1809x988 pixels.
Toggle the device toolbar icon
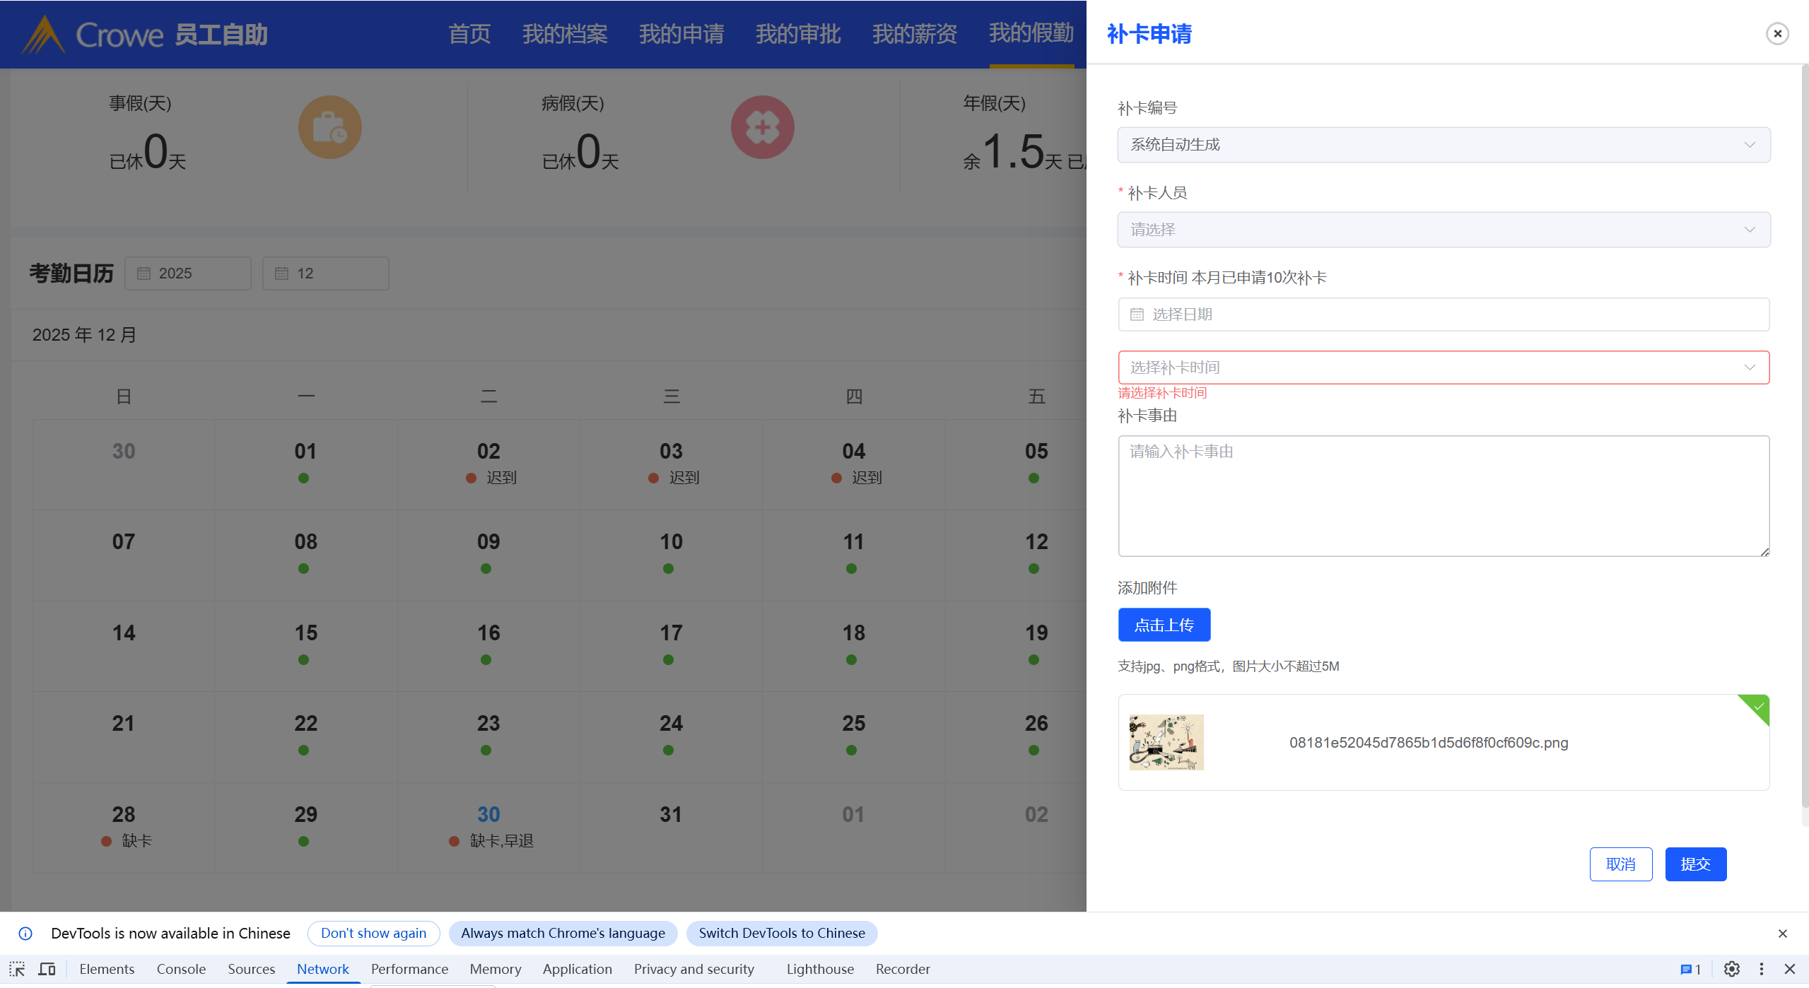(x=47, y=969)
